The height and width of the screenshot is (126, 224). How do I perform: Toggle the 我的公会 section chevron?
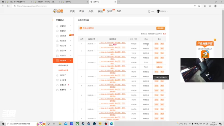(x=71, y=46)
